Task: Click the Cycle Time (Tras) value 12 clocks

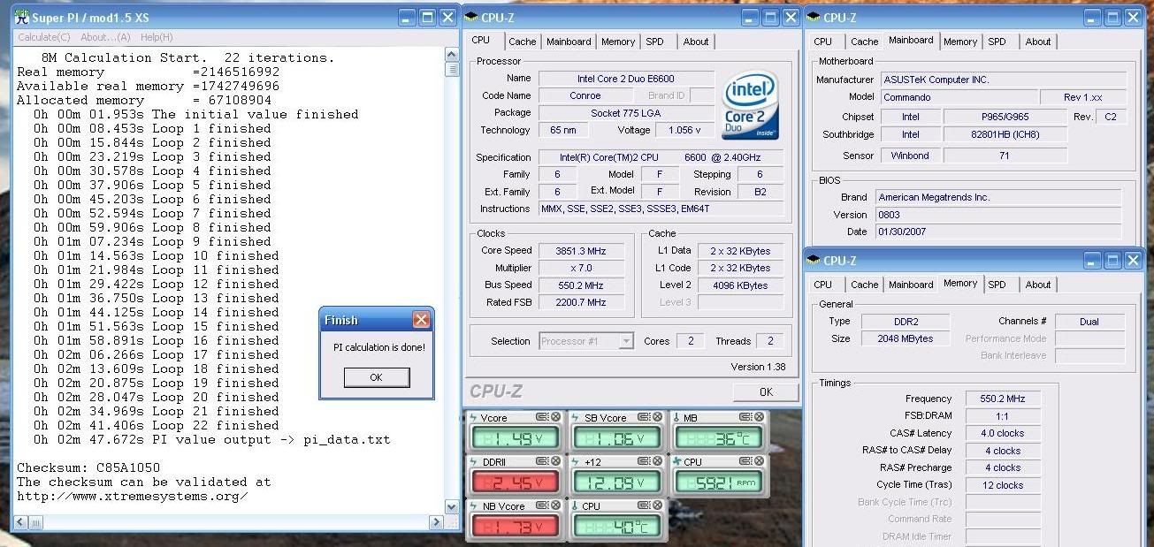Action: [x=1003, y=485]
